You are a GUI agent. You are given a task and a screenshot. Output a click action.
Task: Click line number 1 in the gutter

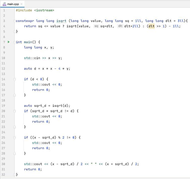4,10
